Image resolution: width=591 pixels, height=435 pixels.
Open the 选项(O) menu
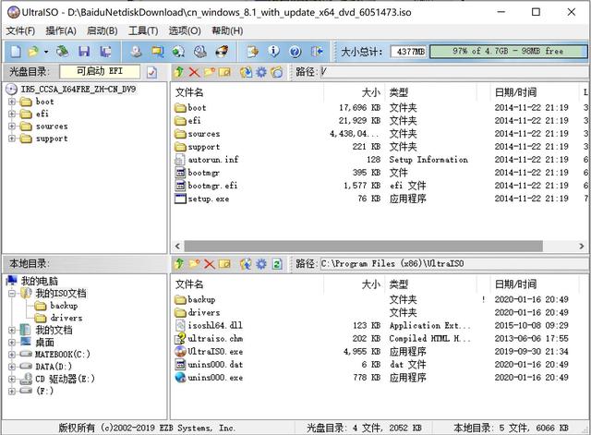click(x=185, y=30)
